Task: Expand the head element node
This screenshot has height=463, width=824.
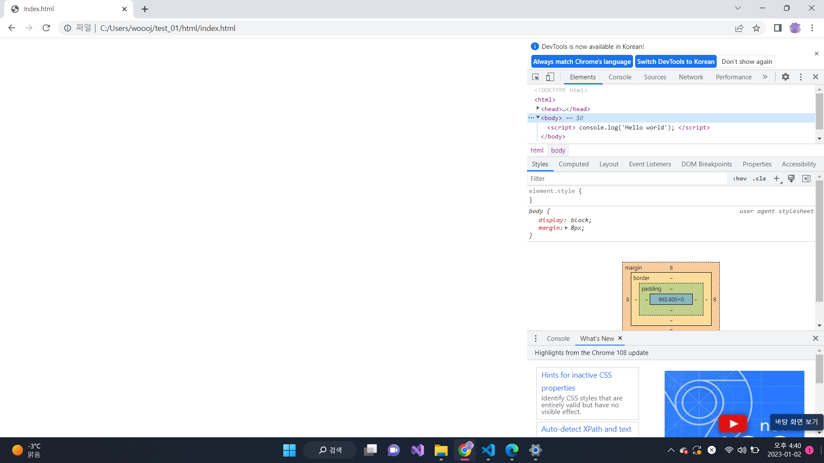Action: 538,109
